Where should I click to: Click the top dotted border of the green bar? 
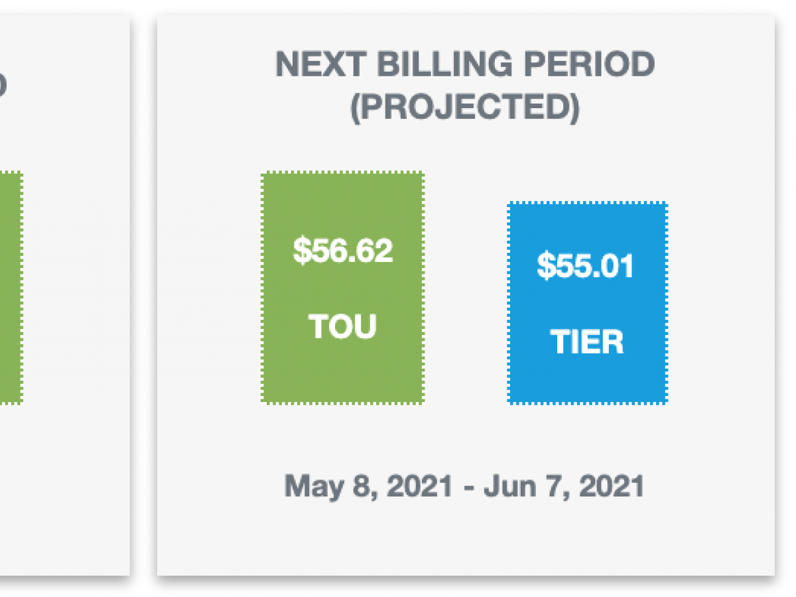coord(342,172)
